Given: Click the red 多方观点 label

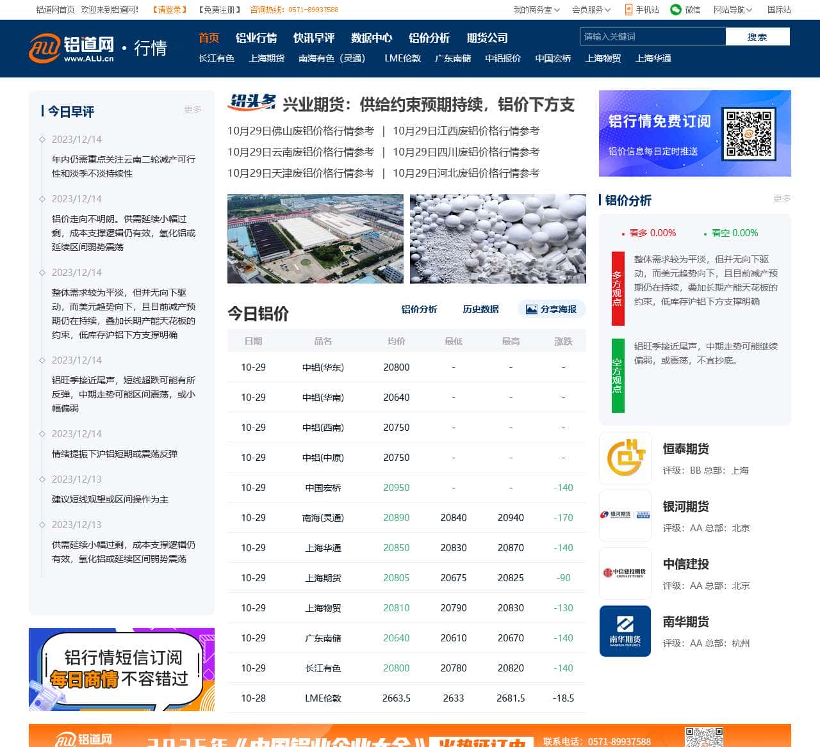Looking at the screenshot, I should 618,289.
